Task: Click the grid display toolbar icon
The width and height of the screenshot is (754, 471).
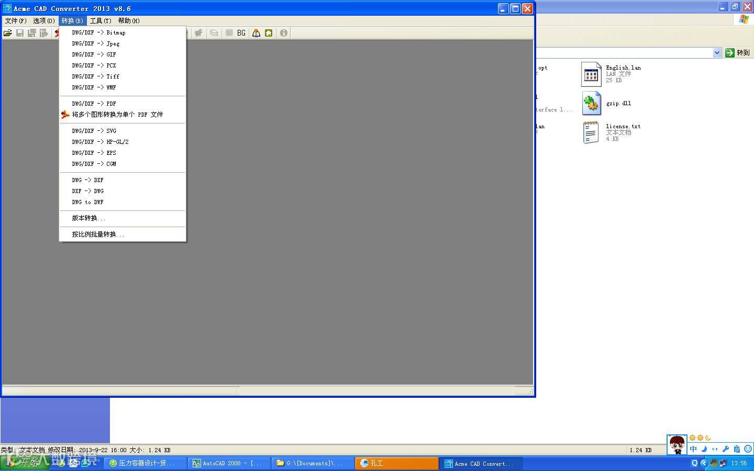Action: click(x=229, y=33)
